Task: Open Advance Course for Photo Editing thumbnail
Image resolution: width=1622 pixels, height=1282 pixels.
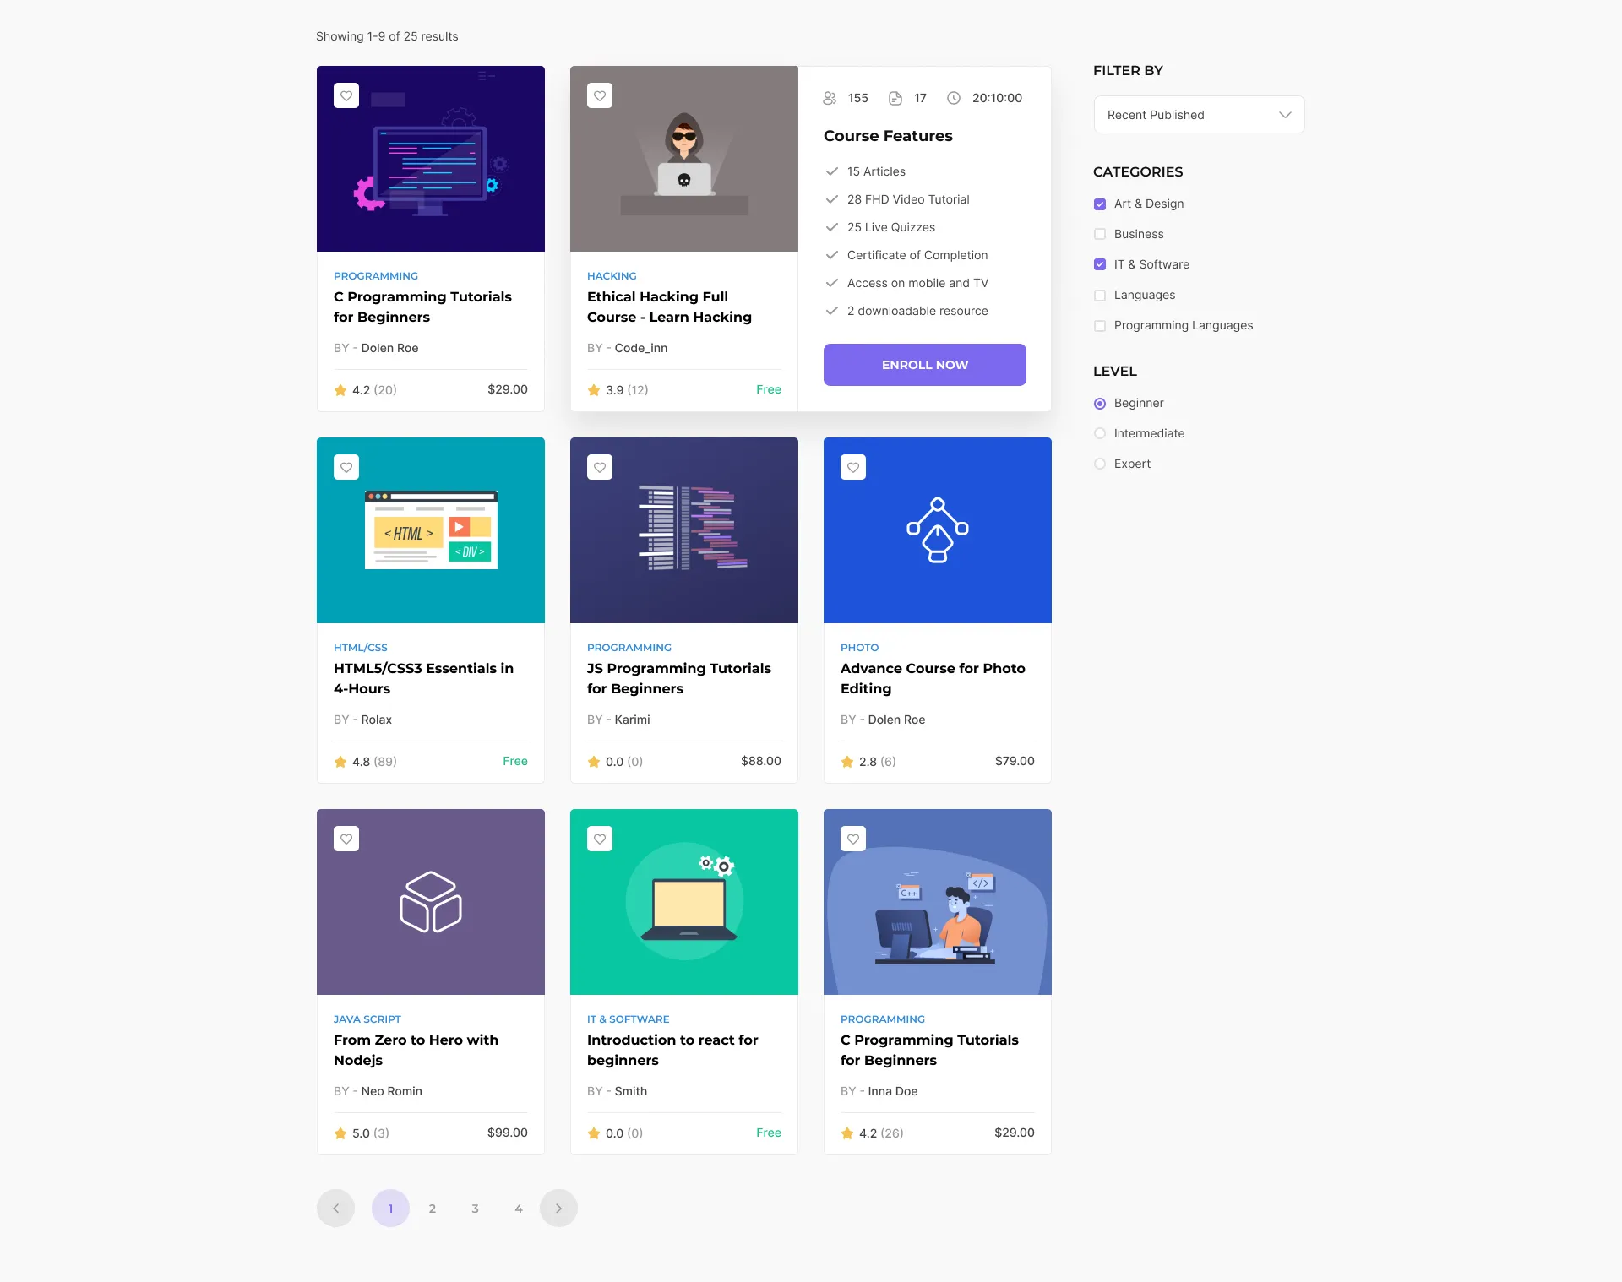Action: coord(938,530)
